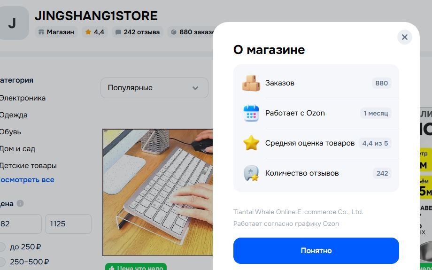Click the calendar icon beside Работает с Ozon
This screenshot has width=432, height=270.
point(251,113)
